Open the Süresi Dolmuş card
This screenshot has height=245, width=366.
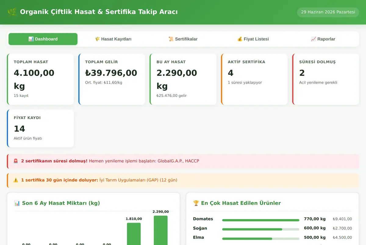pos(326,79)
